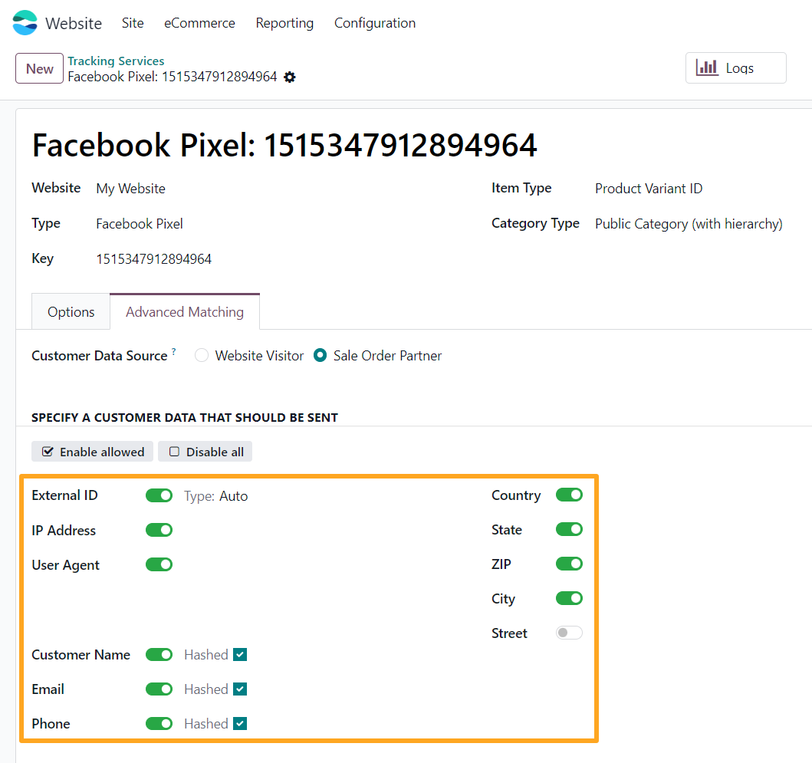Click the Logs bar chart icon
The width and height of the screenshot is (812, 763).
707,67
